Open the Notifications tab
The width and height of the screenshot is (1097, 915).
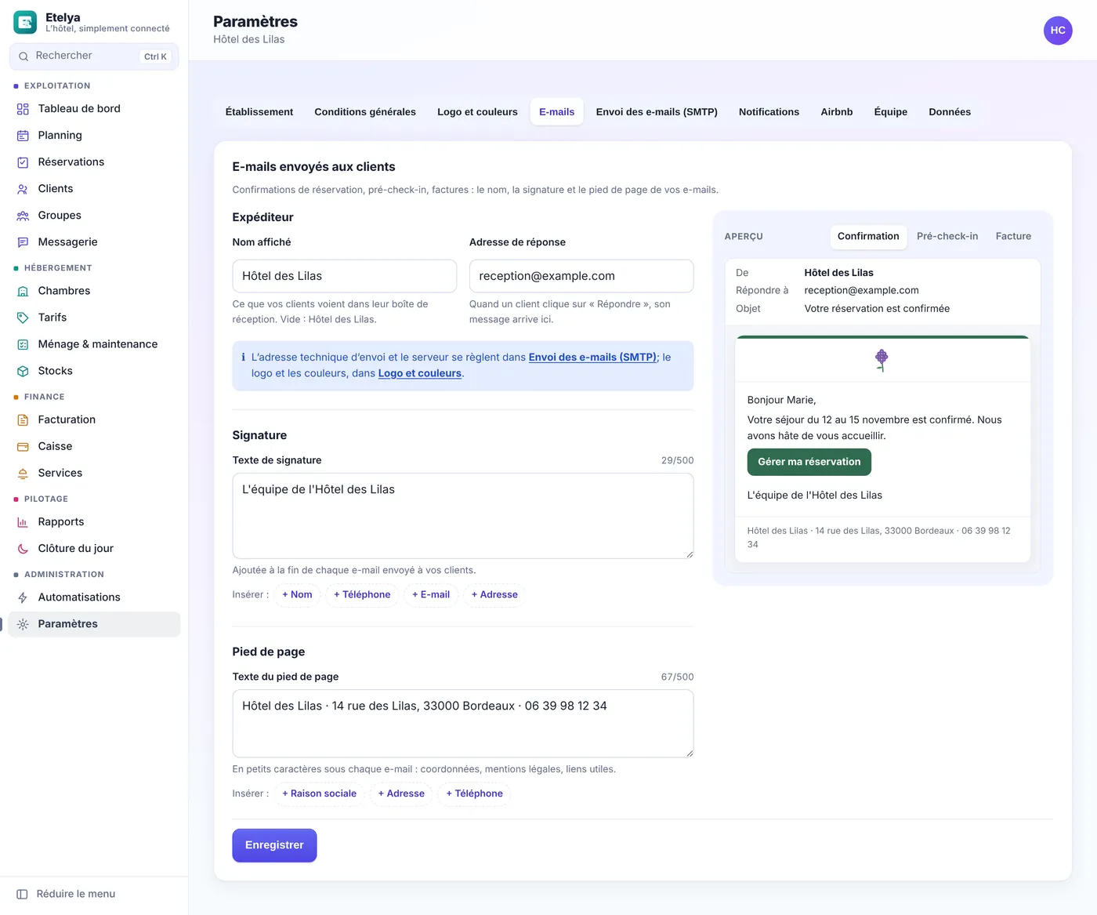pos(769,112)
